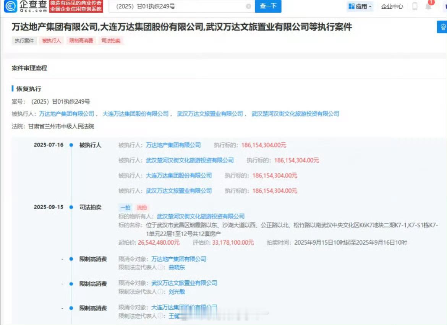Click case number (2025)甘01执恢249号 under 恢复执行
Screen dimensions: 447x325
coord(60,102)
